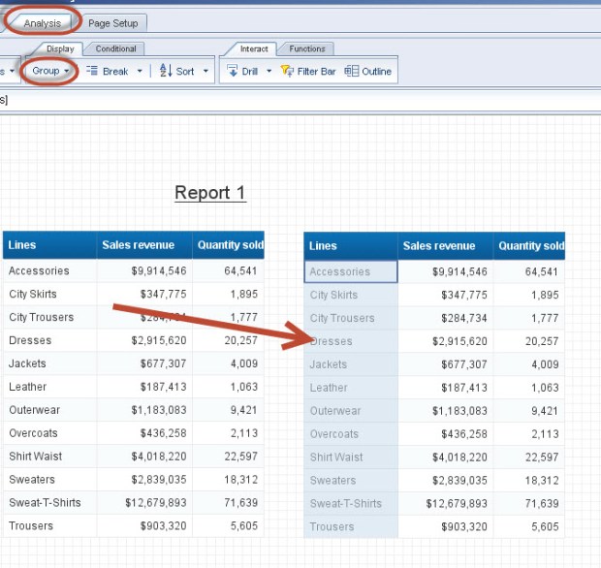Select Jackets cell in left table
Image resolution: width=601 pixels, height=568 pixels.
(x=49, y=363)
